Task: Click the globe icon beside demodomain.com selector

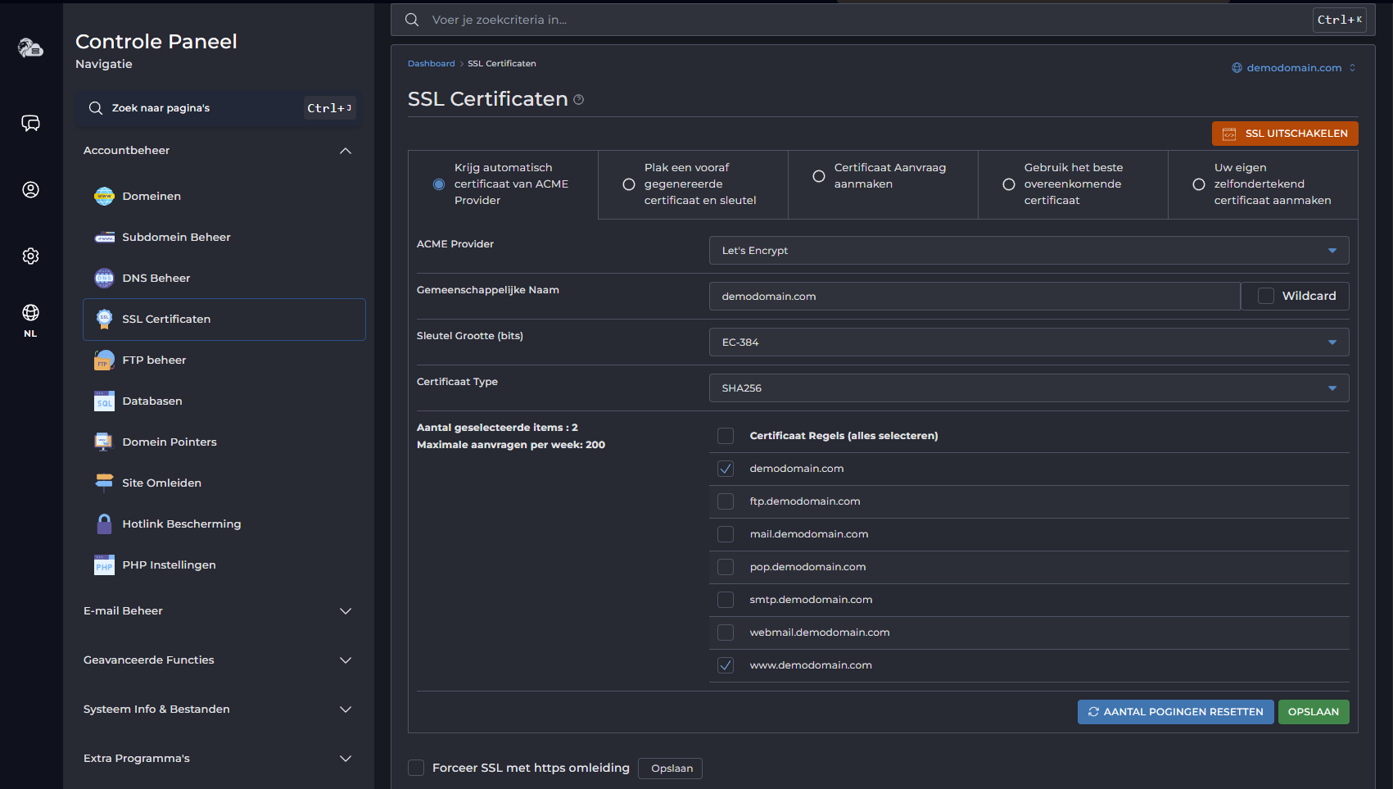Action: 1237,68
